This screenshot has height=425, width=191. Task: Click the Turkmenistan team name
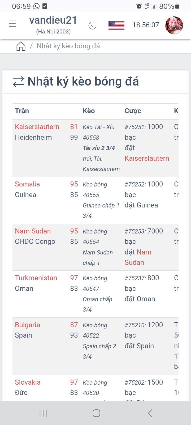pos(36,278)
